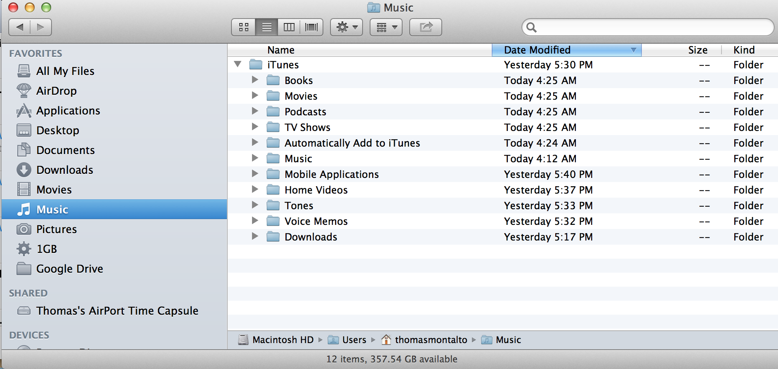This screenshot has height=369, width=778.
Task: Click Music in the path bar
Action: [x=501, y=340]
